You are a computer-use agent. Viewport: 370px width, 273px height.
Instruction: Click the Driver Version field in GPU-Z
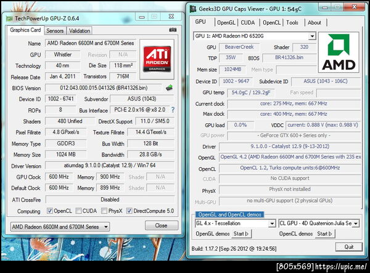110,166
